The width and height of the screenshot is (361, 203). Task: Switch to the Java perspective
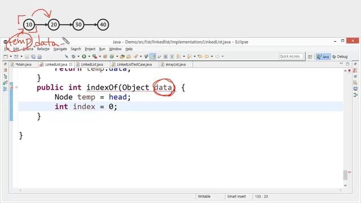click(323, 56)
